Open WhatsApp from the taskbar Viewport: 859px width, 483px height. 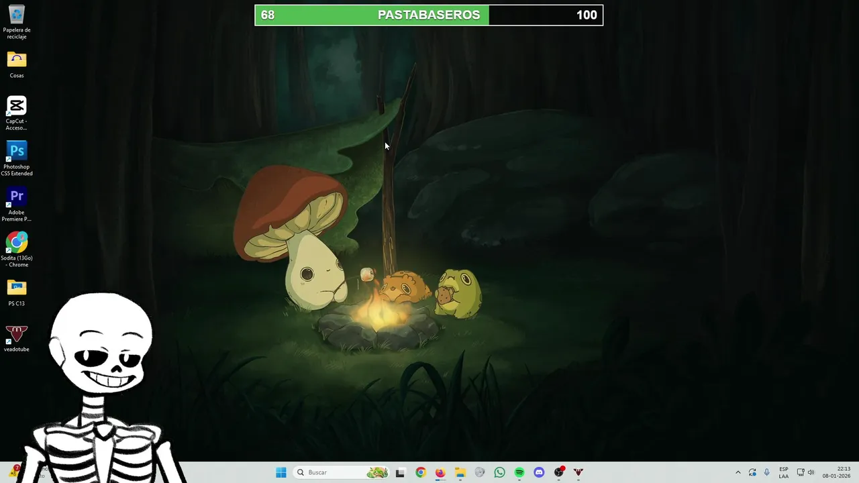[x=499, y=472]
